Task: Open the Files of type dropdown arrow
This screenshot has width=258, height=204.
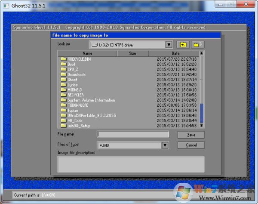Action: (165, 145)
